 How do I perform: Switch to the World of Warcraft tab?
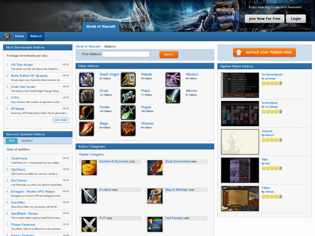[101, 27]
